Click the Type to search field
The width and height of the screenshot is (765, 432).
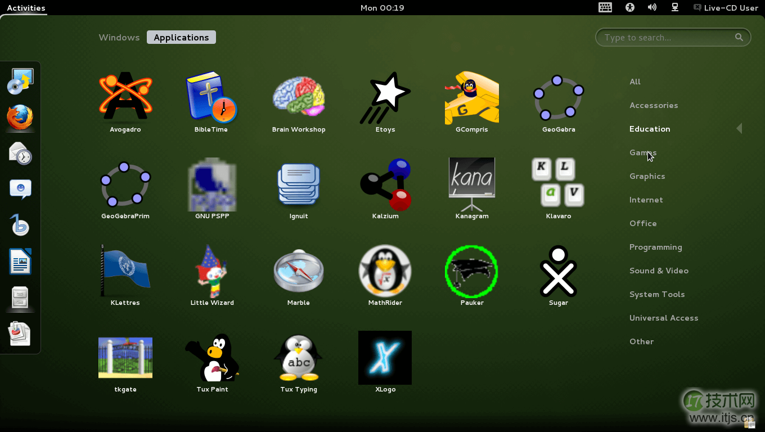click(x=673, y=37)
